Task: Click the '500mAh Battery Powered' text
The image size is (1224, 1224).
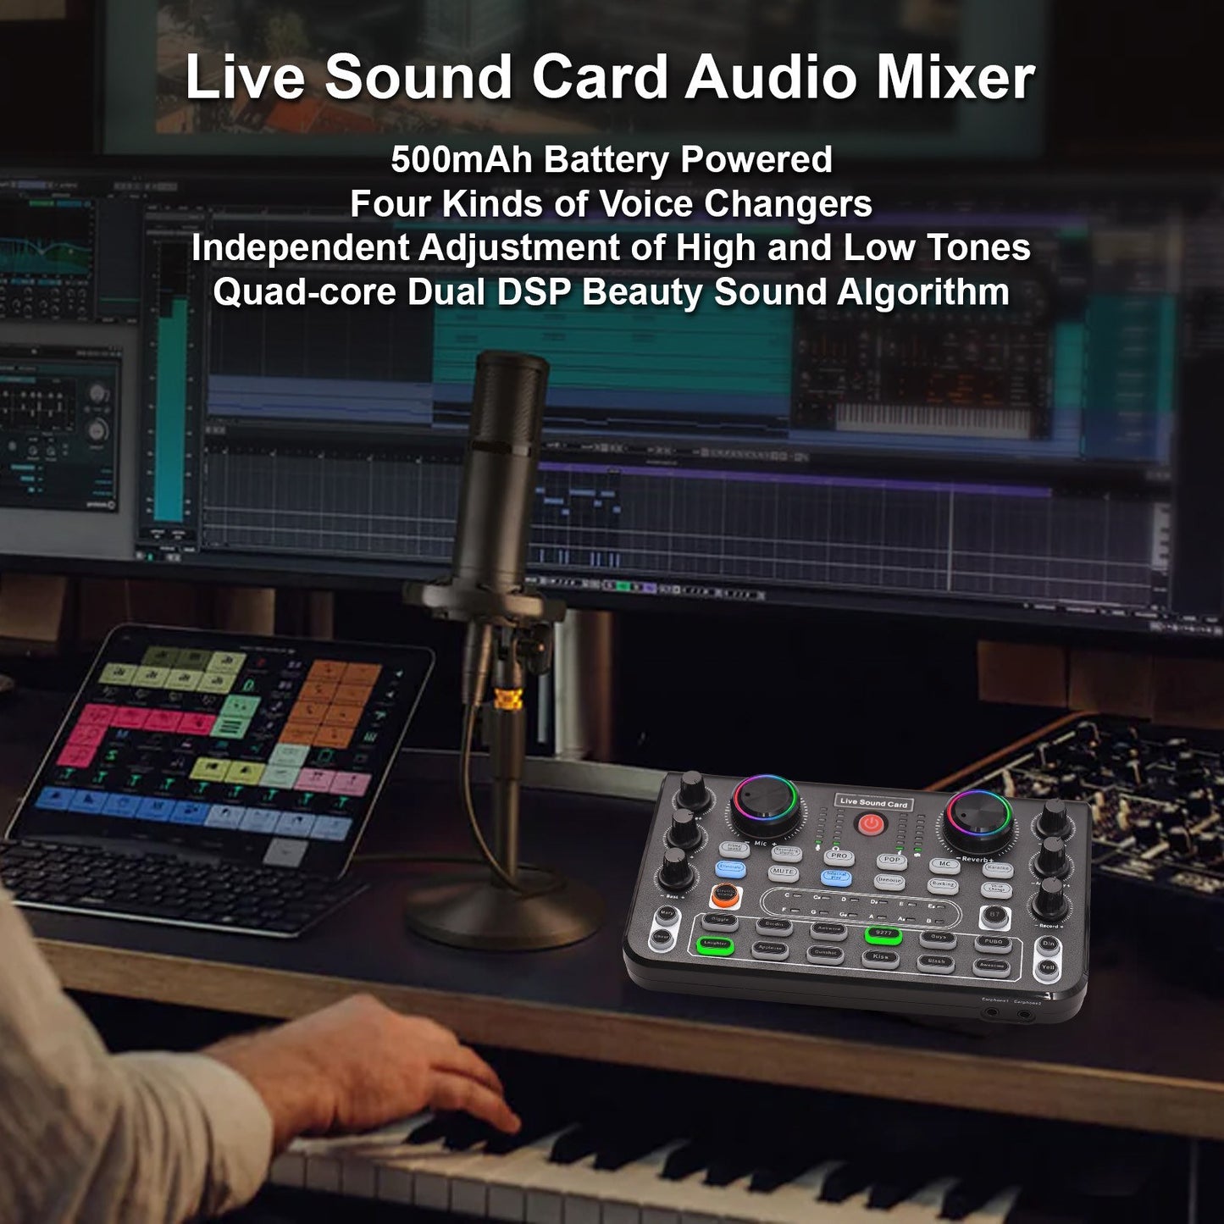Action: pyautogui.click(x=612, y=159)
